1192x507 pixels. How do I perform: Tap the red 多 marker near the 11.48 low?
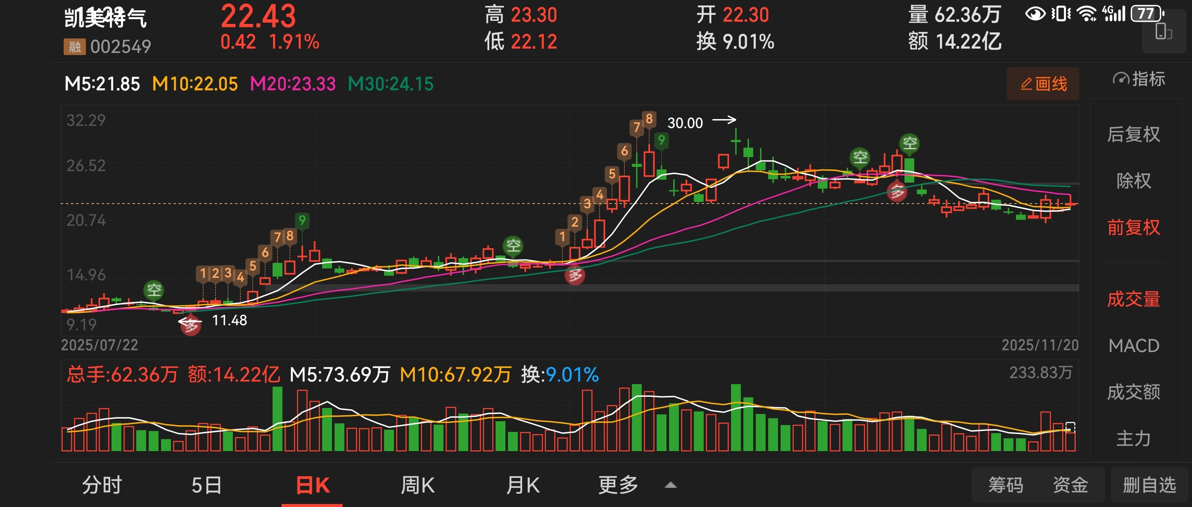[x=190, y=326]
